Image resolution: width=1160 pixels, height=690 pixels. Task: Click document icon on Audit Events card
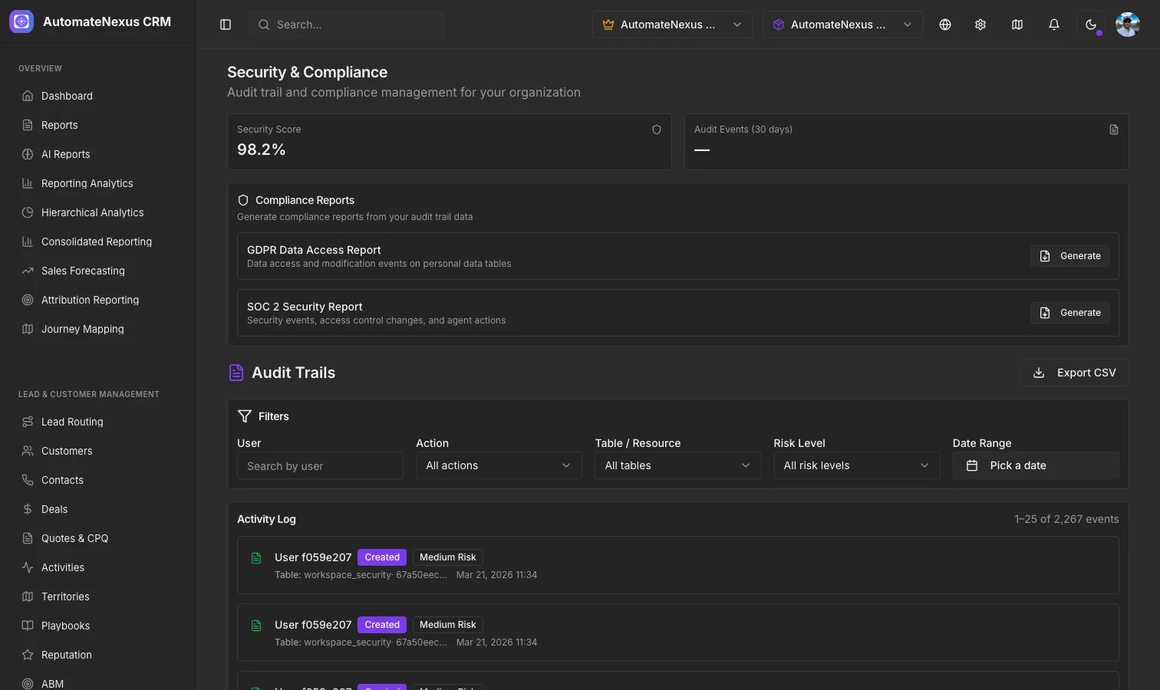(x=1114, y=130)
